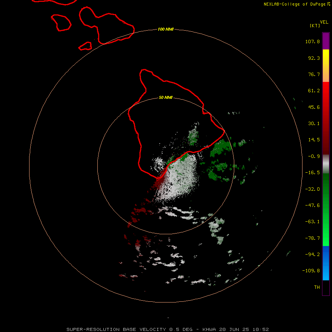Click the -0.9 velocity scale value
Screen dimensions: 332x332
(x=314, y=156)
